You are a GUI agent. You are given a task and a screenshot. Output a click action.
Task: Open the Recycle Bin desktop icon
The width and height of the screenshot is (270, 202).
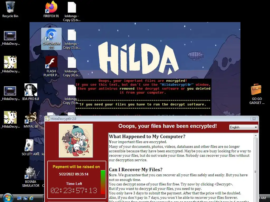click(x=10, y=9)
